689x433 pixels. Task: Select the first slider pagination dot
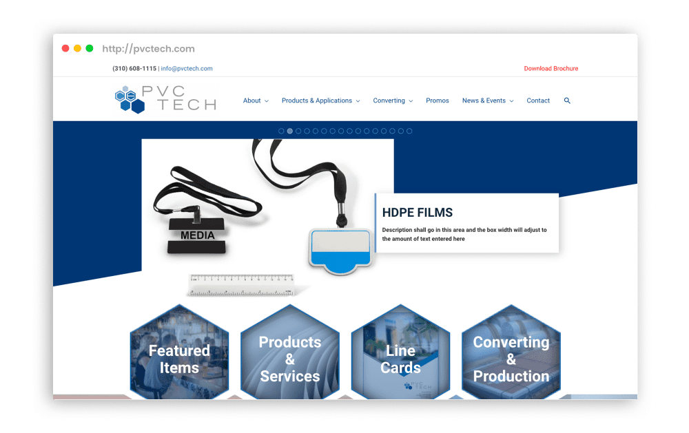(281, 131)
